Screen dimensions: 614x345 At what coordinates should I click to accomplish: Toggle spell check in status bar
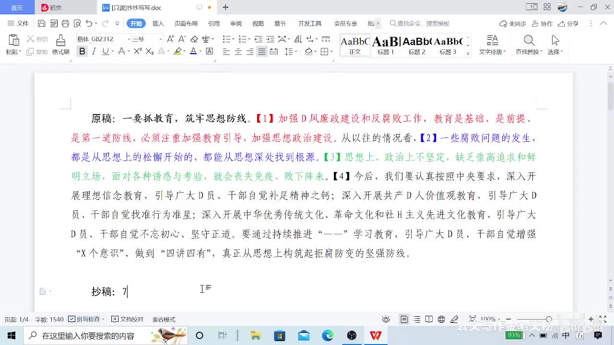(86, 319)
